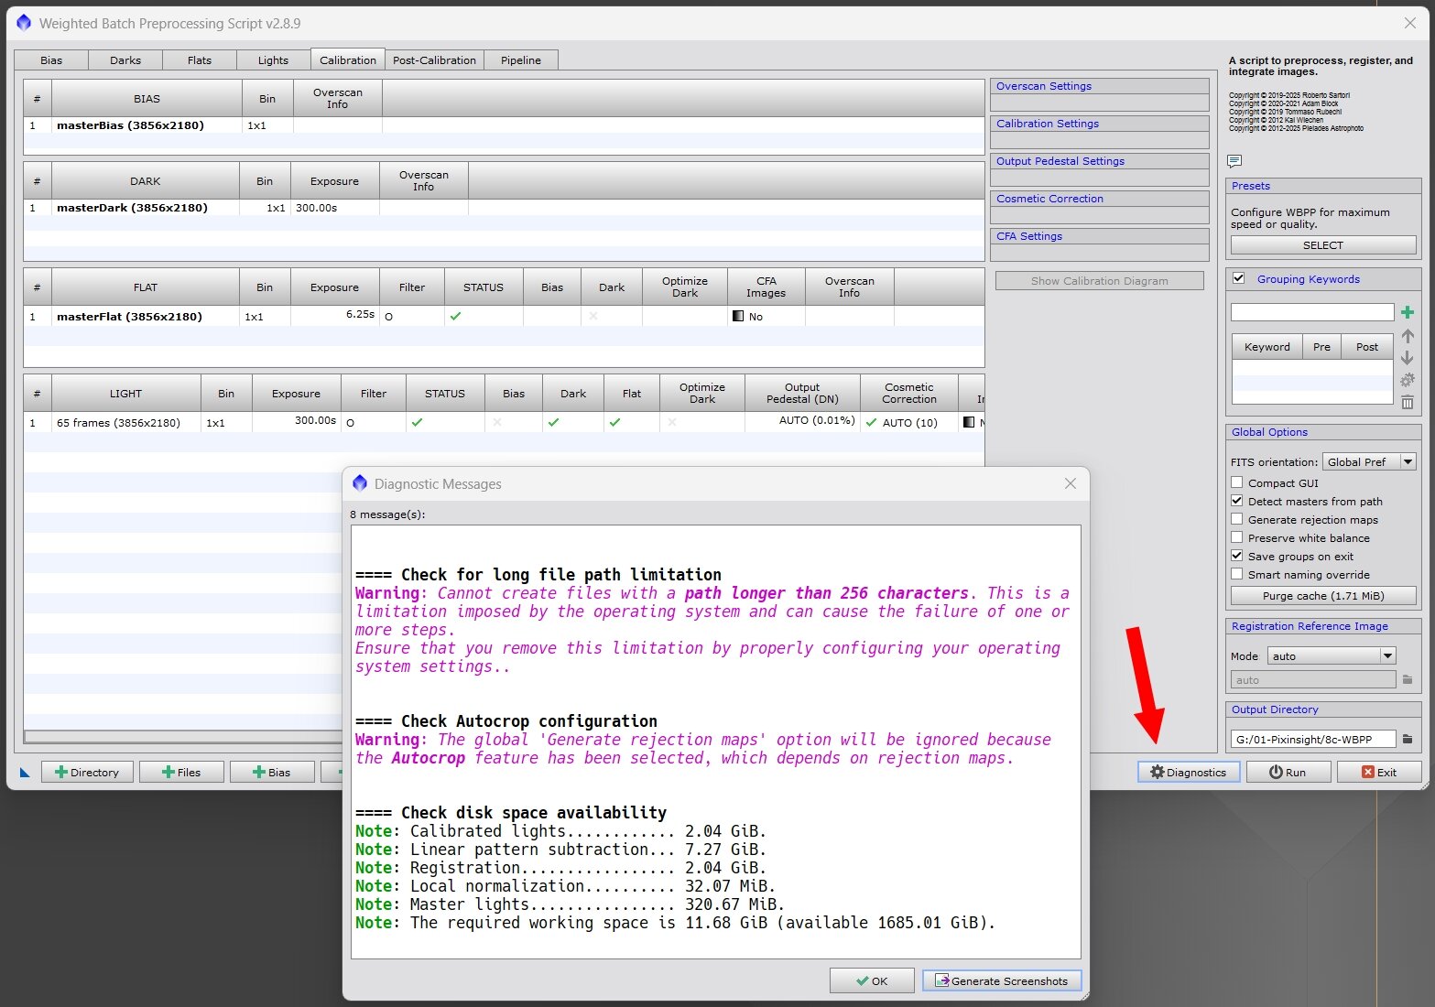Toggle Generate rejection maps option
Image resolution: width=1435 pixels, height=1007 pixels.
click(x=1237, y=519)
